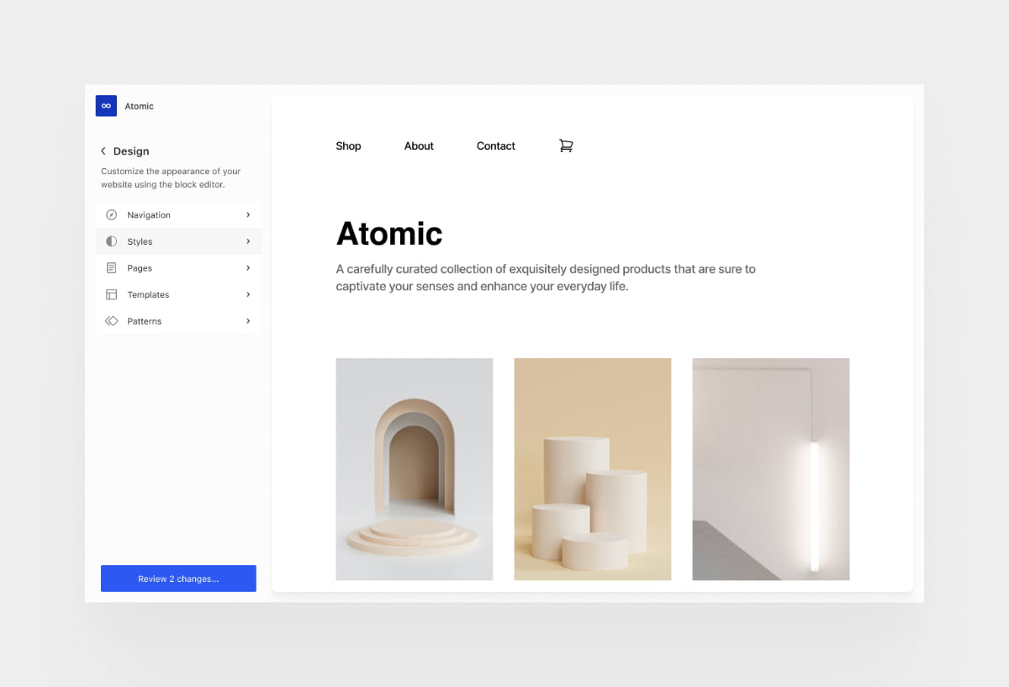The image size is (1009, 687).
Task: Open the Shop menu item
Action: tap(348, 145)
